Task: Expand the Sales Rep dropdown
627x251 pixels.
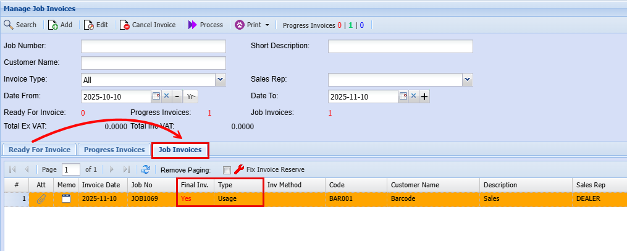Action: point(468,80)
